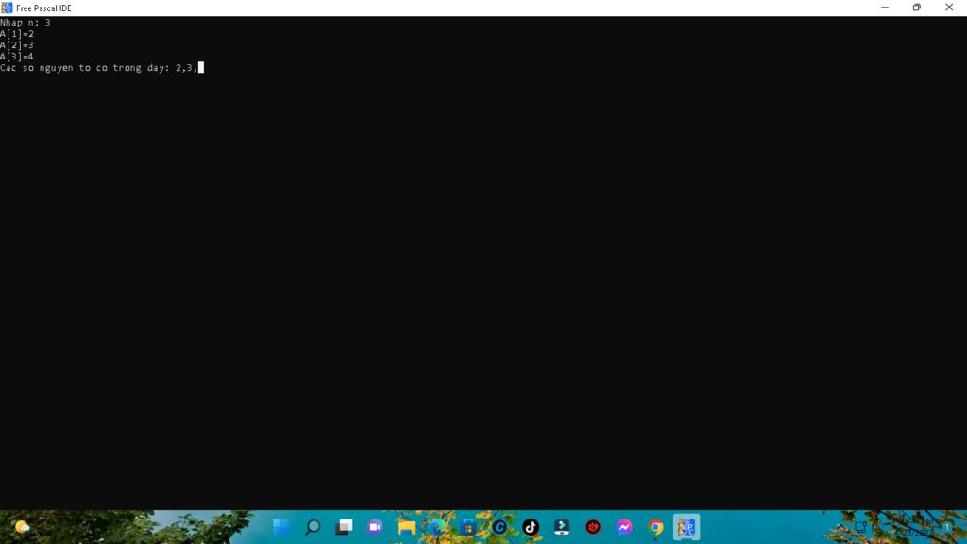Open taskbar Search
Image resolution: width=967 pixels, height=544 pixels.
click(x=313, y=527)
